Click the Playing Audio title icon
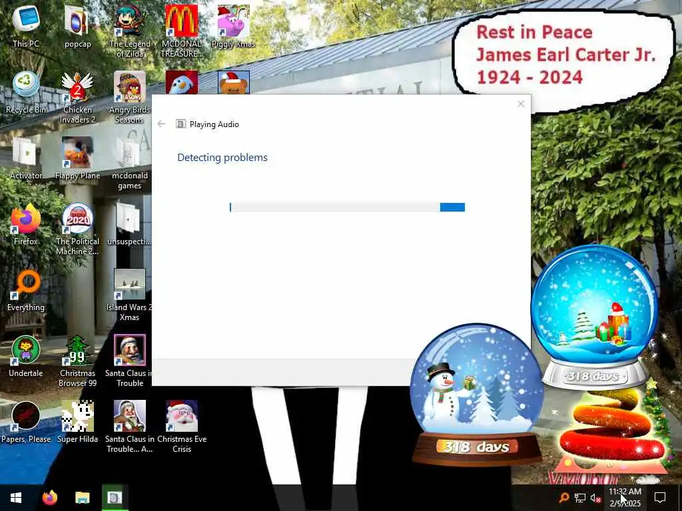The height and width of the screenshot is (511, 682). (180, 124)
